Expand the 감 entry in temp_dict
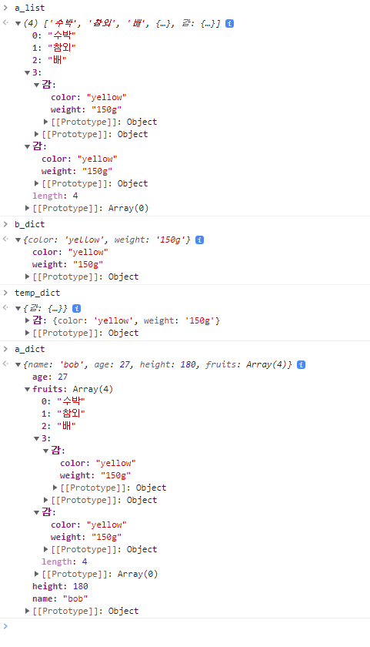The image size is (370, 647). [27, 320]
